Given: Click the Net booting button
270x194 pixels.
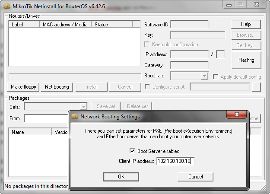Looking at the screenshot, I should click(x=57, y=87).
